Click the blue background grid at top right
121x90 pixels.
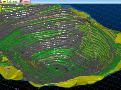(105, 12)
